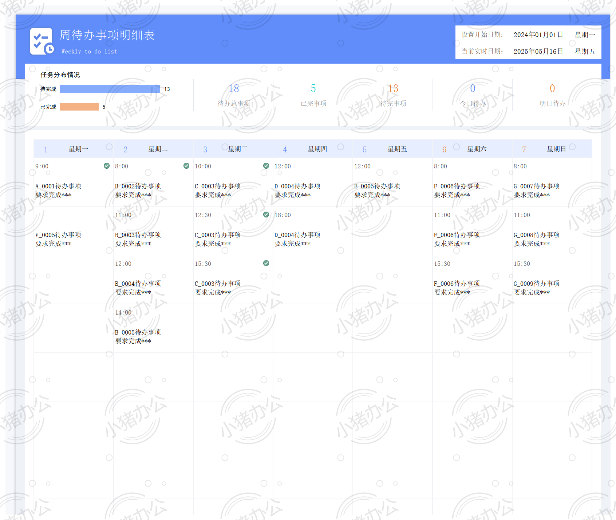The width and height of the screenshot is (616, 520).
Task: Click the 当前实时日期 label
Action: click(482, 51)
